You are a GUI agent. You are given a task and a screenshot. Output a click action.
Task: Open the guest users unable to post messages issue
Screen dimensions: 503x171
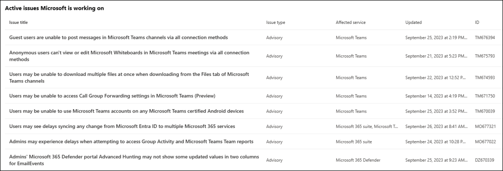(118, 37)
